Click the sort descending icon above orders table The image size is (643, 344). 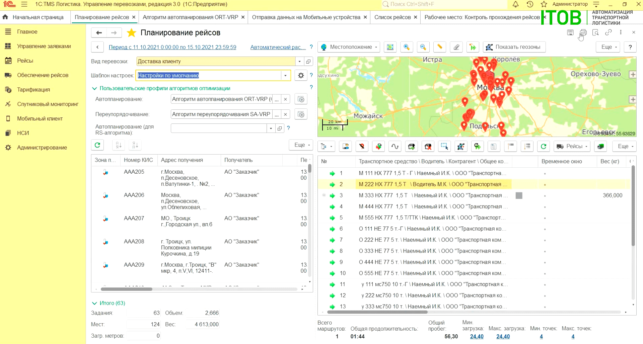135,145
